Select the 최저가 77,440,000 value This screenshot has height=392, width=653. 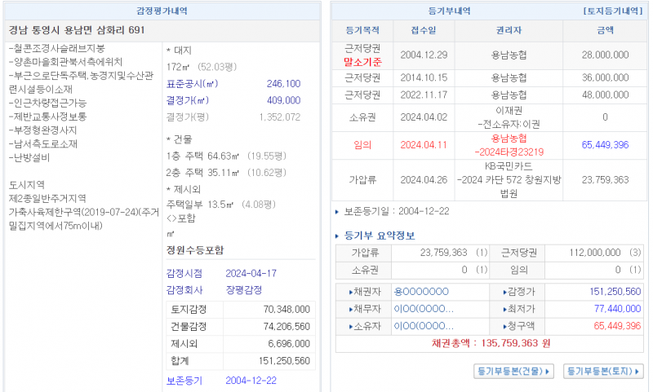click(x=617, y=309)
